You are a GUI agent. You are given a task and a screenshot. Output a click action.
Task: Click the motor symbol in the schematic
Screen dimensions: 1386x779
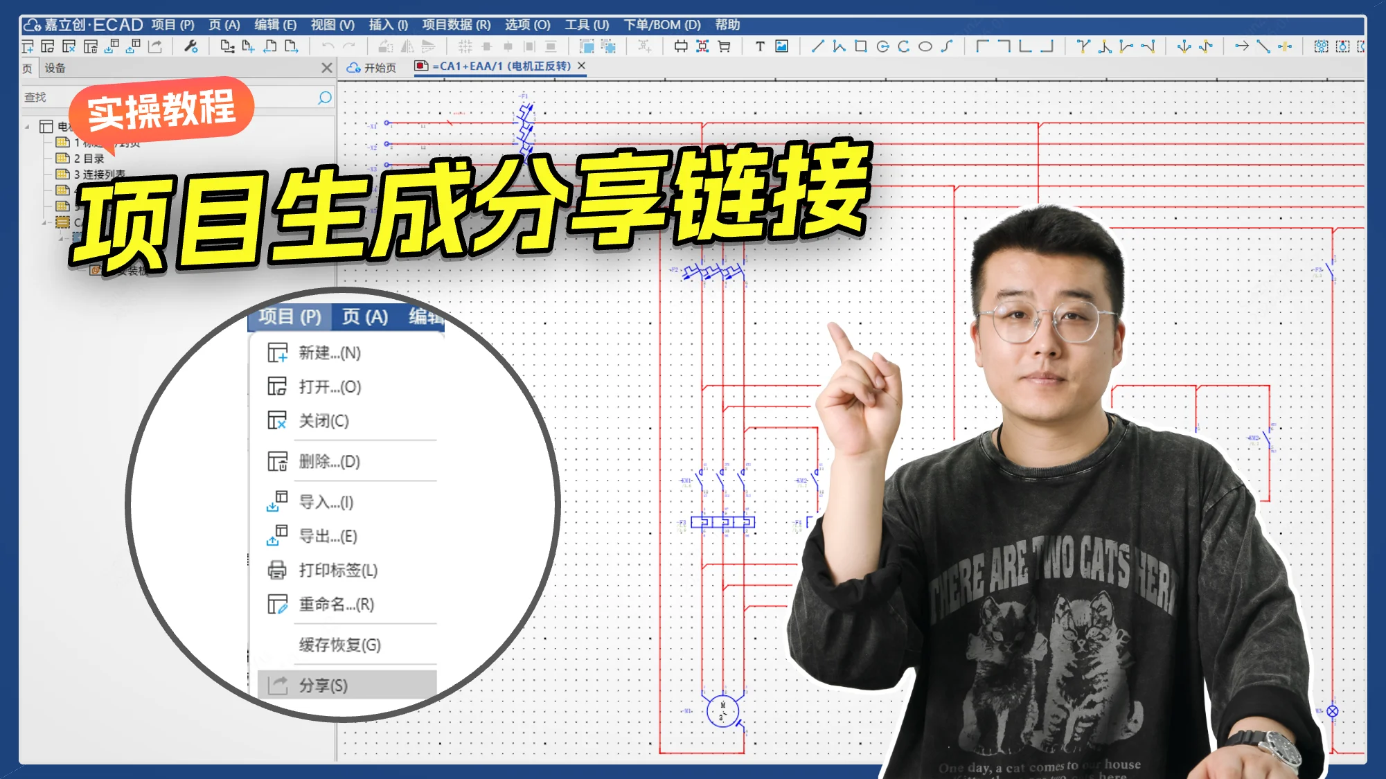tap(722, 711)
